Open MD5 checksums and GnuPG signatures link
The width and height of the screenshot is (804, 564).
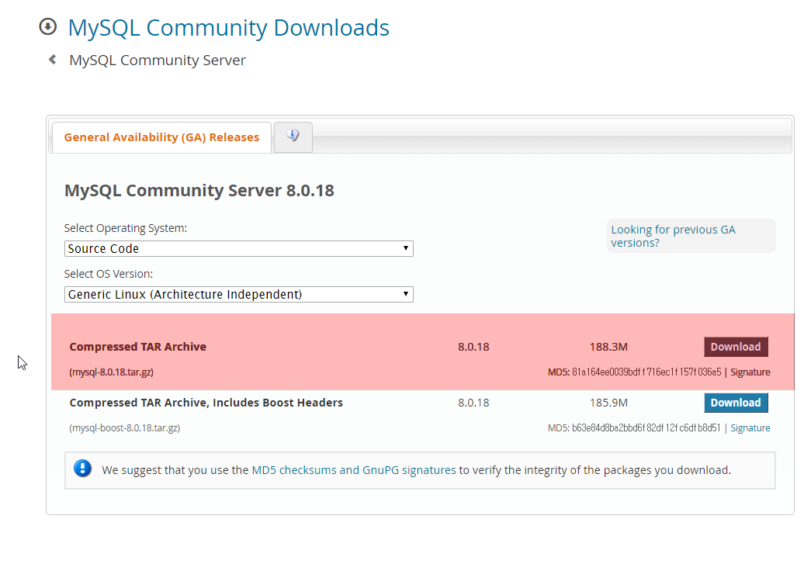pyautogui.click(x=354, y=470)
